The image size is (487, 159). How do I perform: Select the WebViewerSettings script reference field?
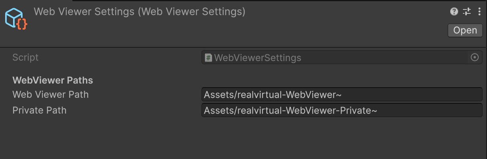tap(336, 58)
